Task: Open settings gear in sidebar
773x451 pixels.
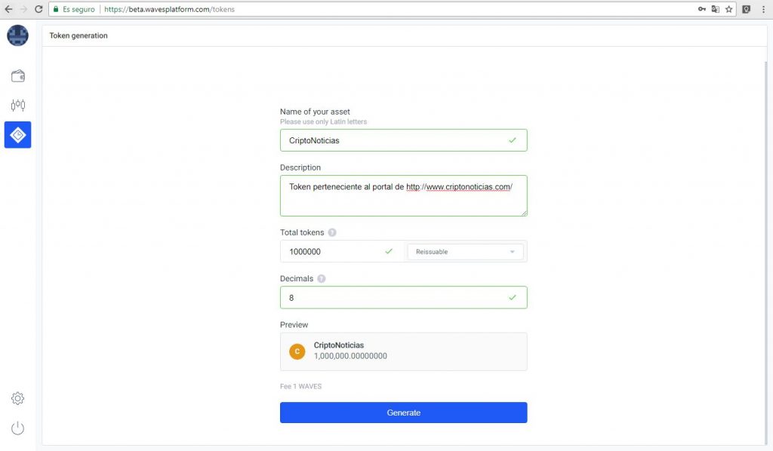Action: tap(18, 398)
